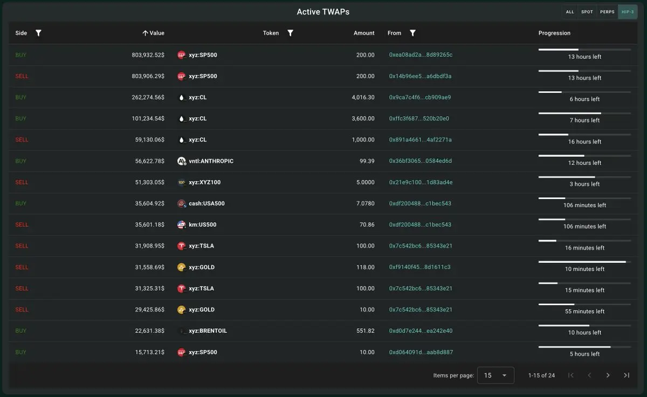Image resolution: width=647 pixels, height=397 pixels.
Task: Click the cash:USA500 token icon
Action: tap(182, 203)
